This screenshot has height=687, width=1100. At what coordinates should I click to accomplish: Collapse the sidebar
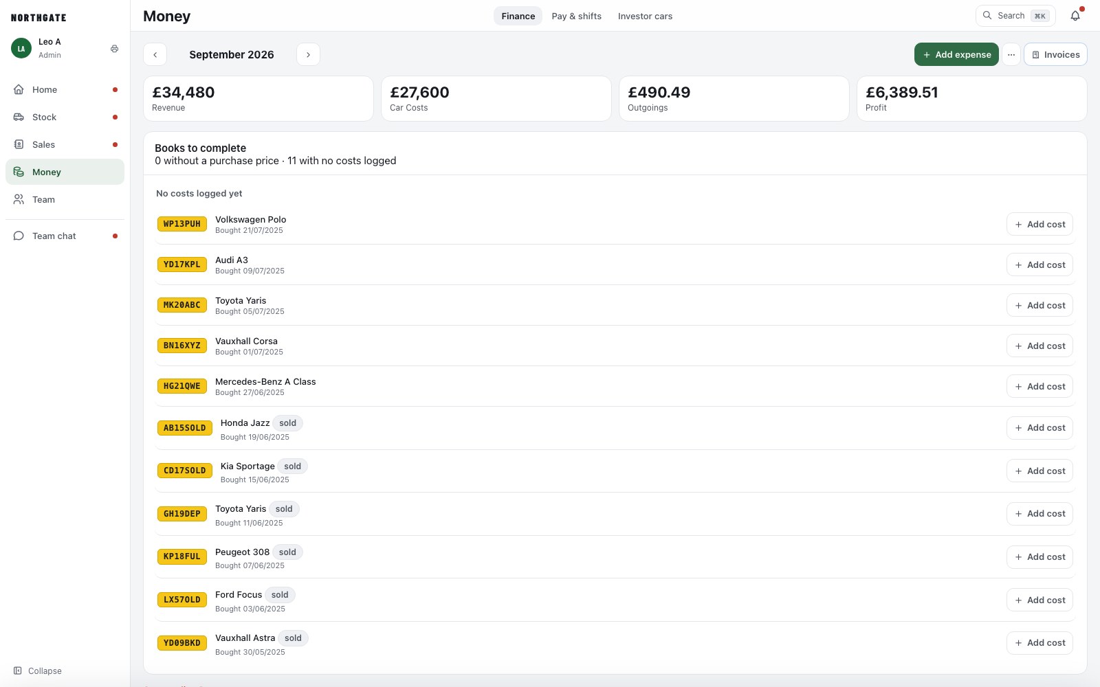[38, 671]
